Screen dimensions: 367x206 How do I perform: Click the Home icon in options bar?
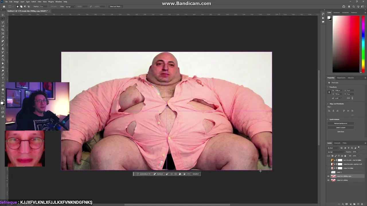[4, 7]
